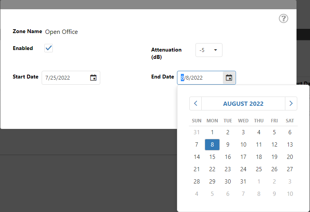Screen dimensions: 310x212
Task: Click the AUGUST 2022 month header
Action: click(x=243, y=103)
